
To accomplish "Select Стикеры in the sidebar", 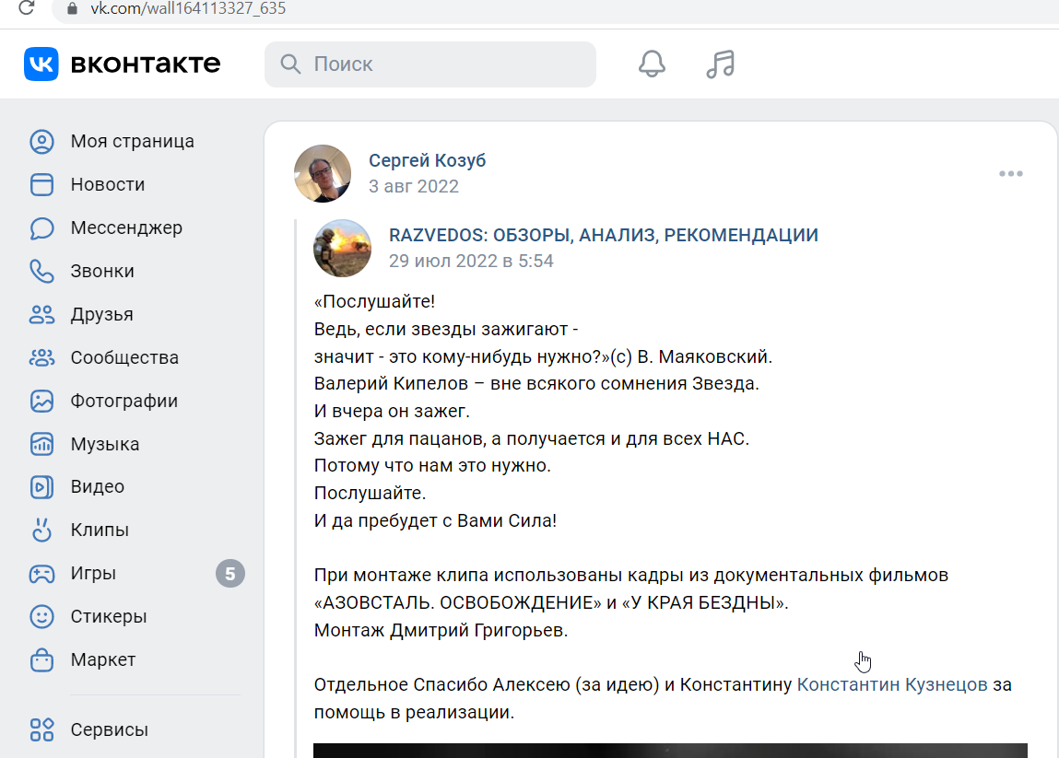I will pyautogui.click(x=109, y=617).
